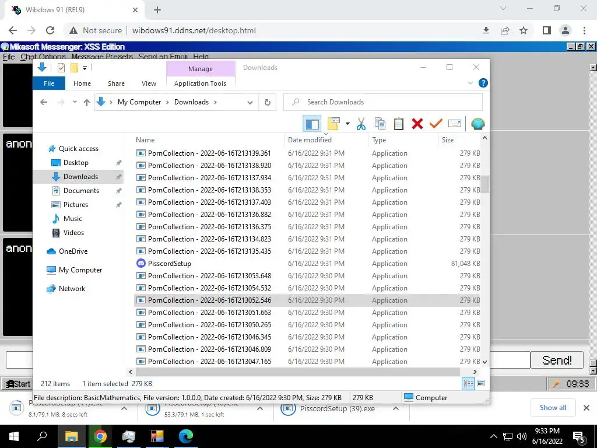Select OneDrive in navigation pane
The width and height of the screenshot is (597, 448).
click(73, 251)
